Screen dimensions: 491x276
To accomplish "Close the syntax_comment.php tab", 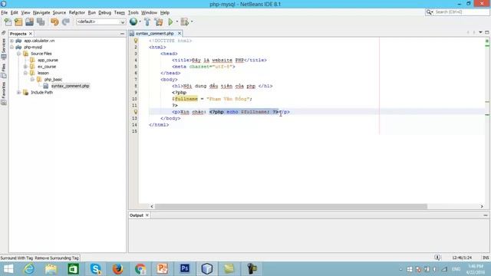I will pyautogui.click(x=180, y=34).
